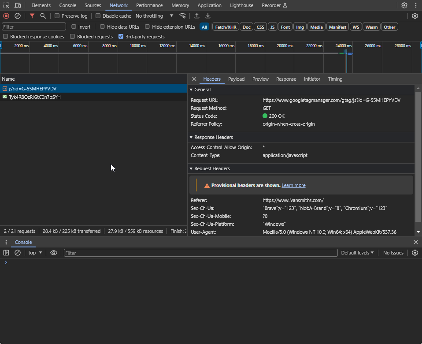Open the Performance panel tab
The width and height of the screenshot is (422, 344).
point(149,5)
